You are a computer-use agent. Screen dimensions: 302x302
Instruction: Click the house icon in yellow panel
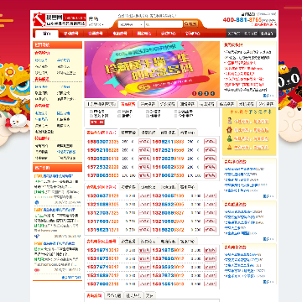[x=230, y=130]
